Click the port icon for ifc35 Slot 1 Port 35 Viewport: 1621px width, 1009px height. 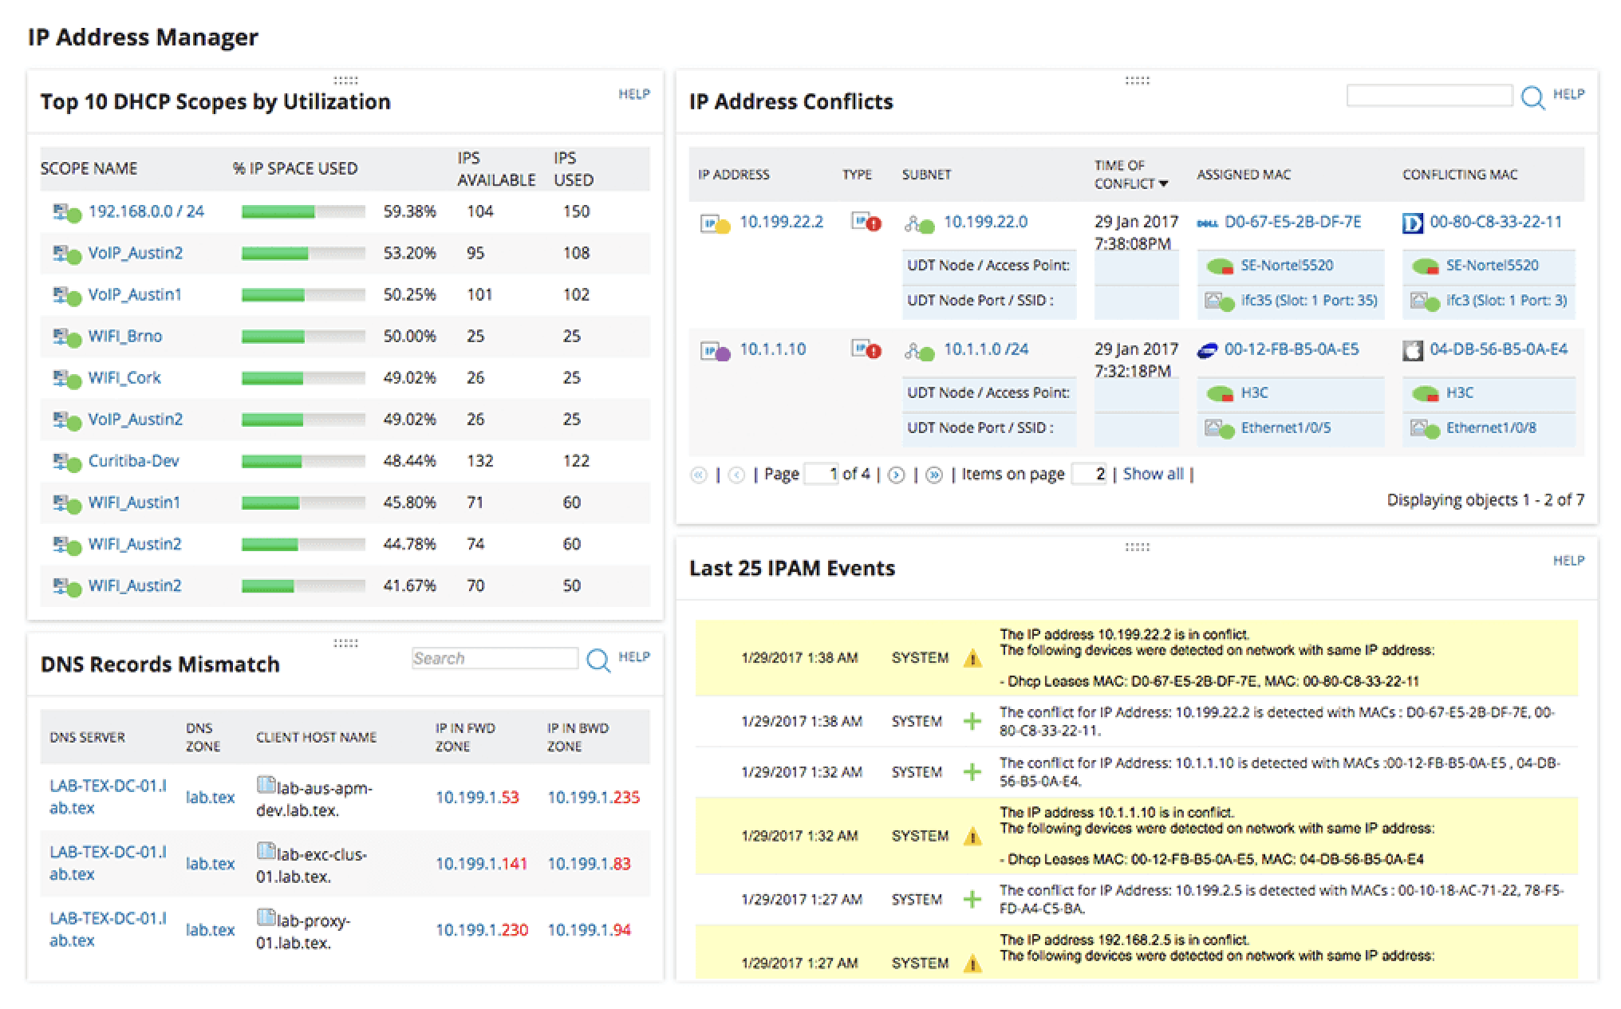(1215, 301)
